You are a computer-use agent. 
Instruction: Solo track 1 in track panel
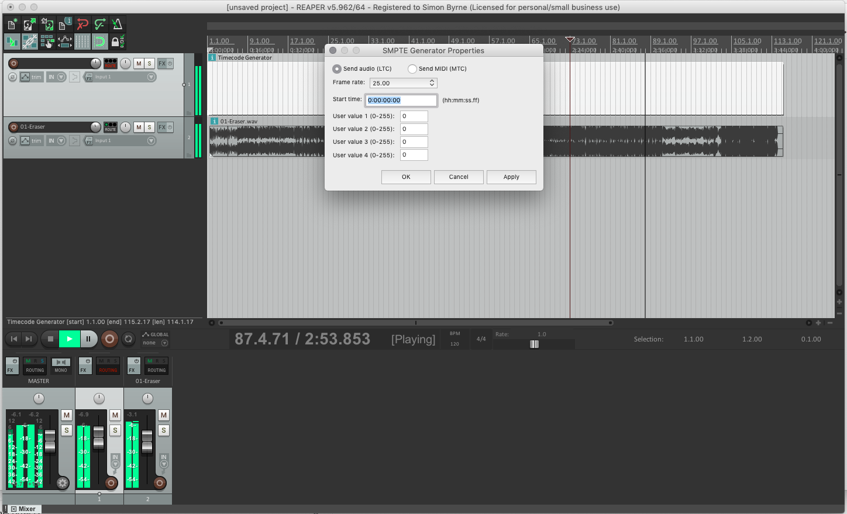(x=149, y=63)
